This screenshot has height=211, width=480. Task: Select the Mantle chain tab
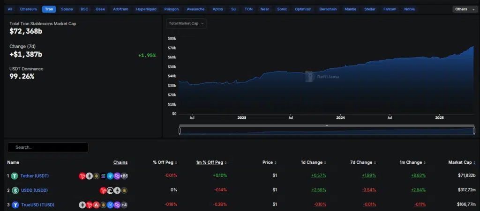coord(351,9)
